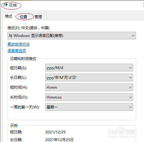Screen dimensions: 144x142
Task: Switch to the 格式 tab
Action: click(9, 16)
